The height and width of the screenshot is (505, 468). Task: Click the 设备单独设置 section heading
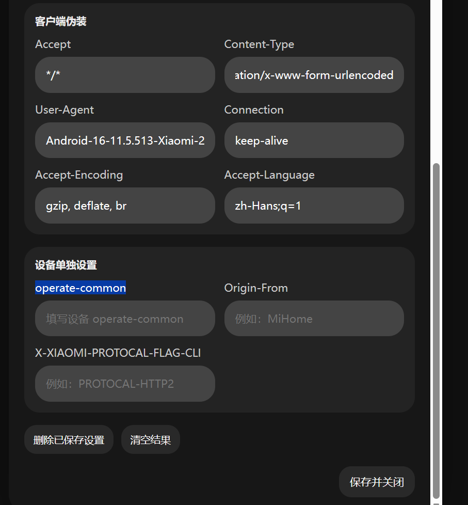[x=66, y=265]
